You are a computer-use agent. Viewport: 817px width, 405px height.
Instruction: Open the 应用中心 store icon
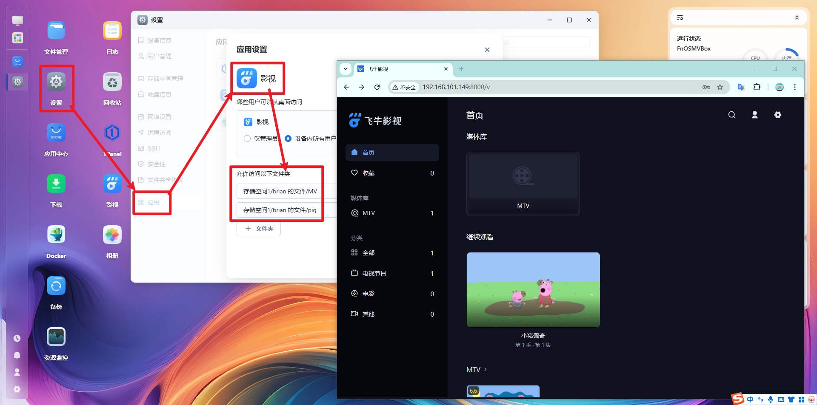point(56,133)
